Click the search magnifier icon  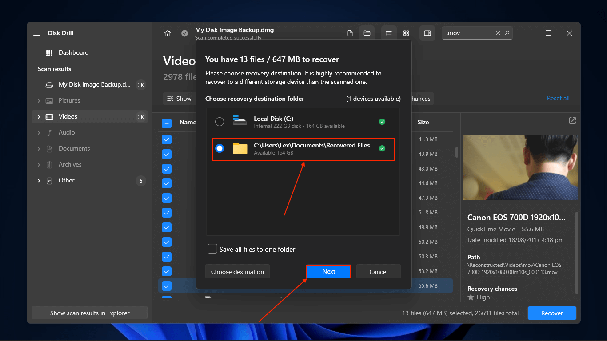click(x=507, y=33)
